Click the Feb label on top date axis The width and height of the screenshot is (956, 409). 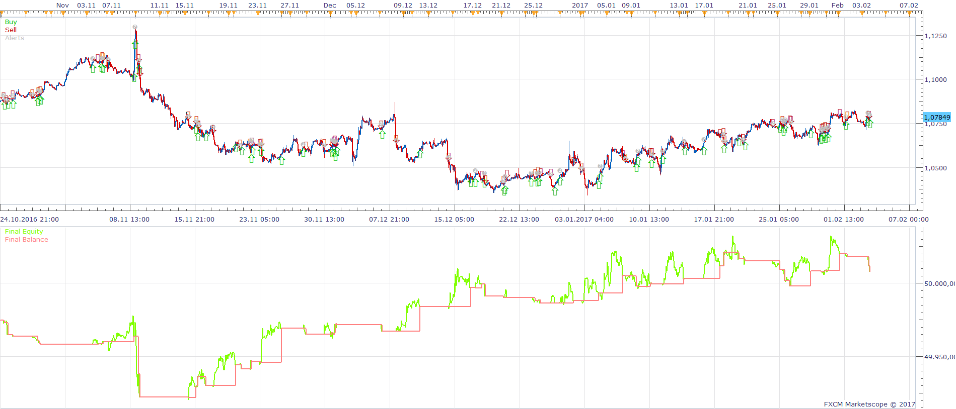838,6
